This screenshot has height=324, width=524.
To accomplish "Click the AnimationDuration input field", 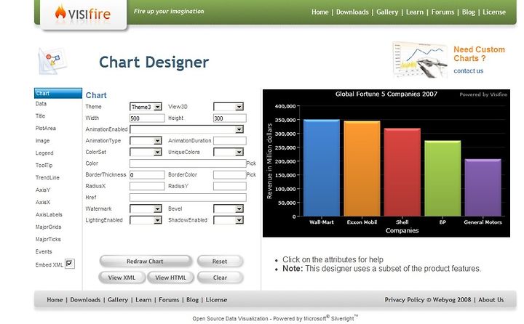I will click(x=230, y=141).
